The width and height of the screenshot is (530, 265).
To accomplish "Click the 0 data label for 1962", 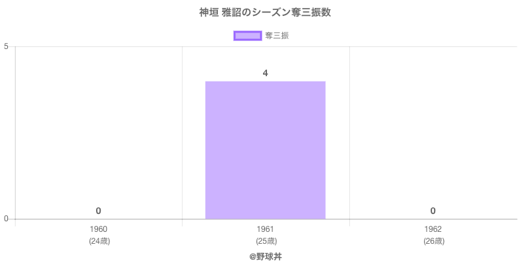I will coord(433,211).
